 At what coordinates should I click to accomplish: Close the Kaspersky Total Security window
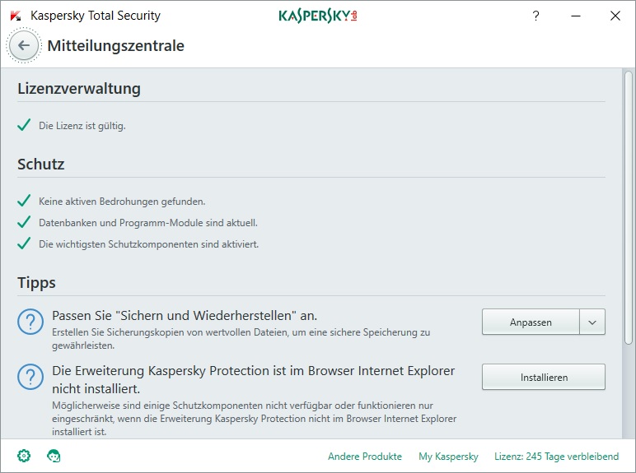(615, 16)
